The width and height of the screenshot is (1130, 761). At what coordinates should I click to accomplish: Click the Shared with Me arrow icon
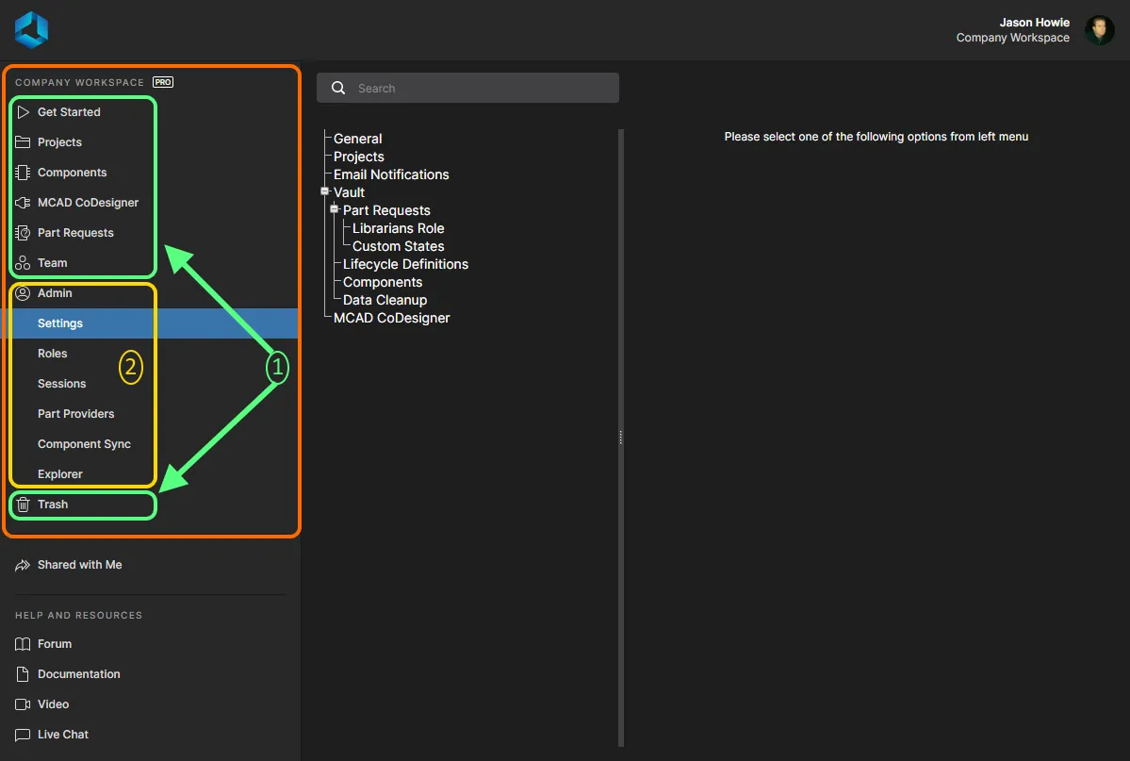(x=24, y=565)
